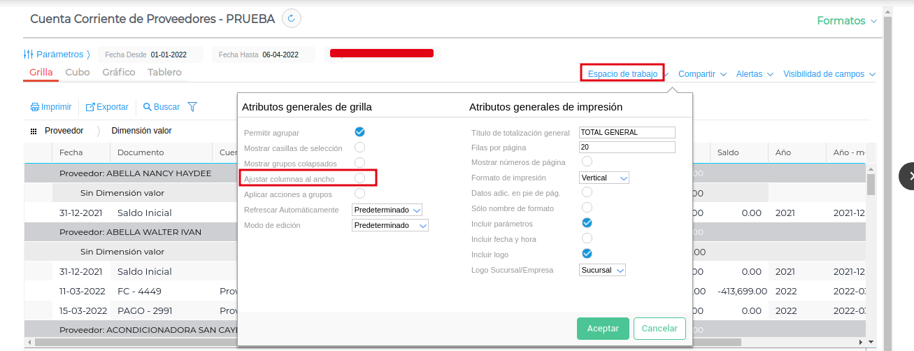The height and width of the screenshot is (351, 914).
Task: Expand Modo de edición dropdown
Action: 390,225
